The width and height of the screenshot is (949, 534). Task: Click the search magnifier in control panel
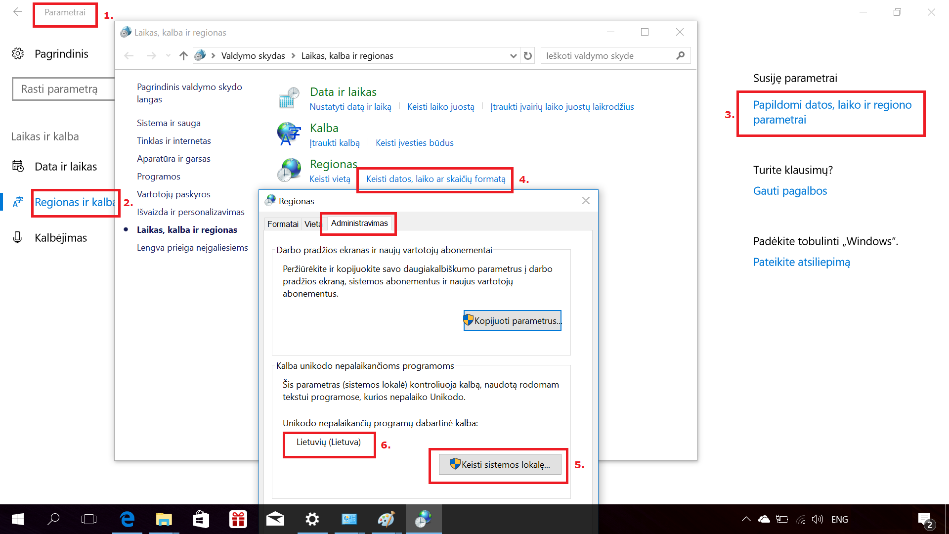tap(681, 56)
